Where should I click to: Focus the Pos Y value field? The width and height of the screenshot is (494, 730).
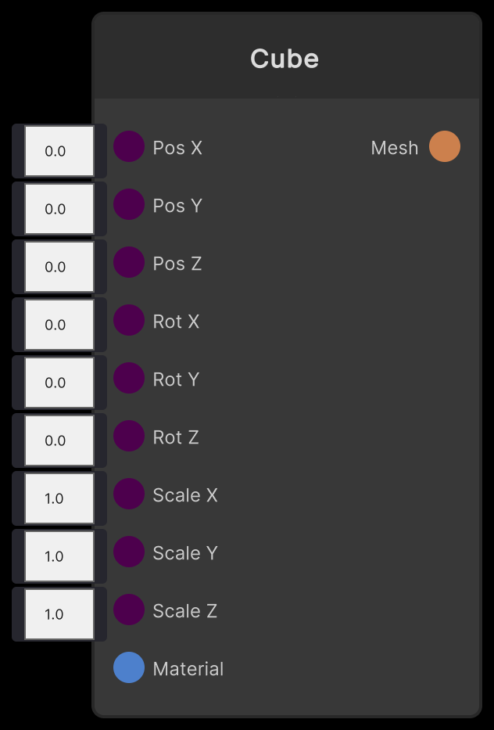pyautogui.click(x=59, y=209)
